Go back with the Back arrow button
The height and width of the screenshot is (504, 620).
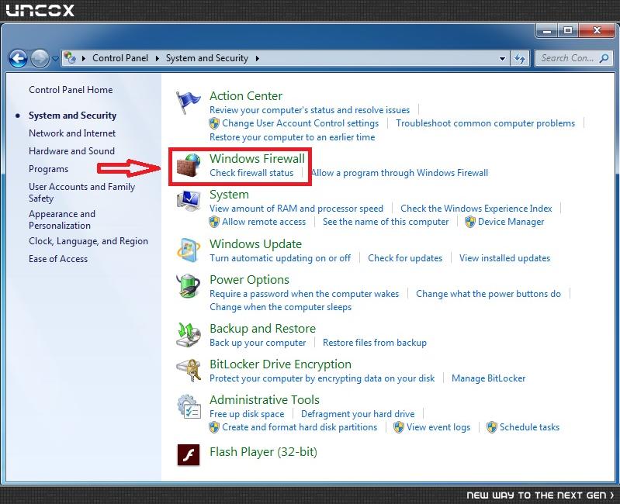18,59
